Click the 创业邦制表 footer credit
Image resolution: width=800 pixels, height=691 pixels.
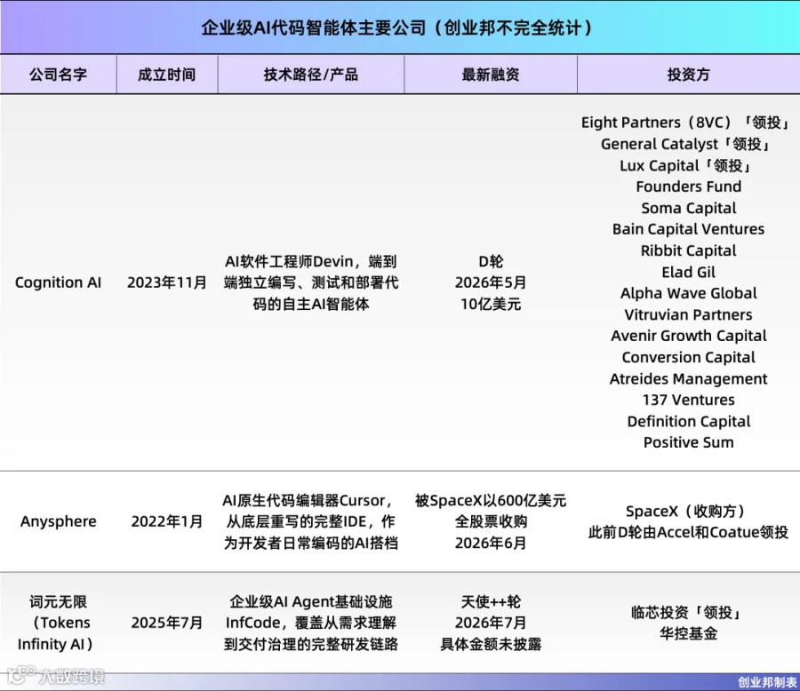click(767, 682)
